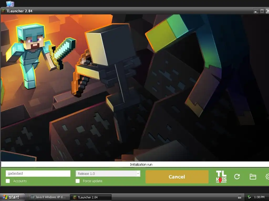Maximize the TLauncher window
This screenshot has width=269, height=201.
pos(262,11)
